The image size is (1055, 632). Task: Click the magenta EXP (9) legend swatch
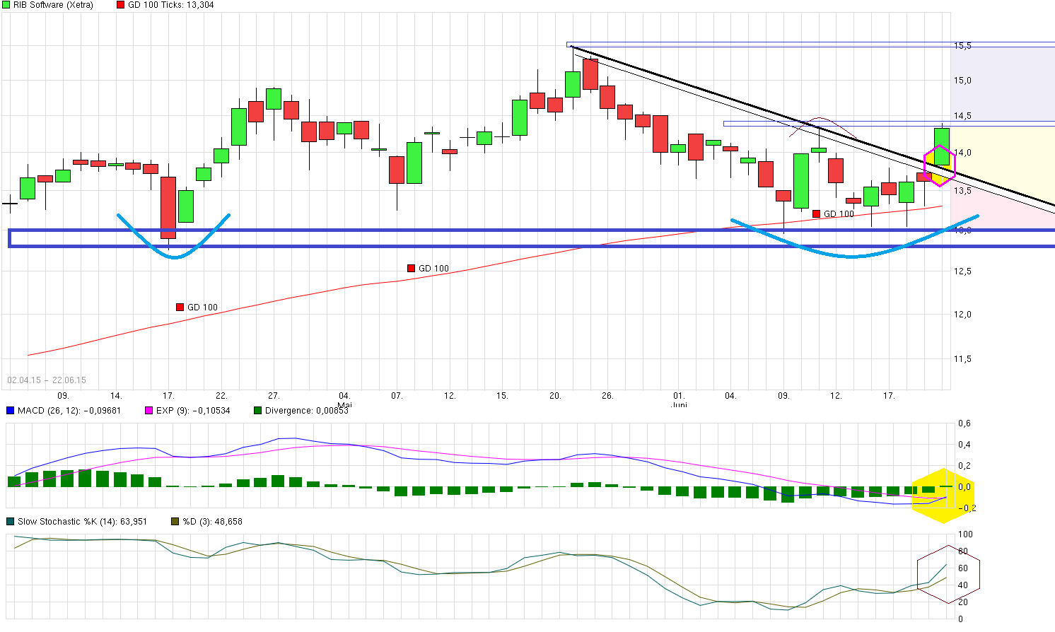coord(148,410)
